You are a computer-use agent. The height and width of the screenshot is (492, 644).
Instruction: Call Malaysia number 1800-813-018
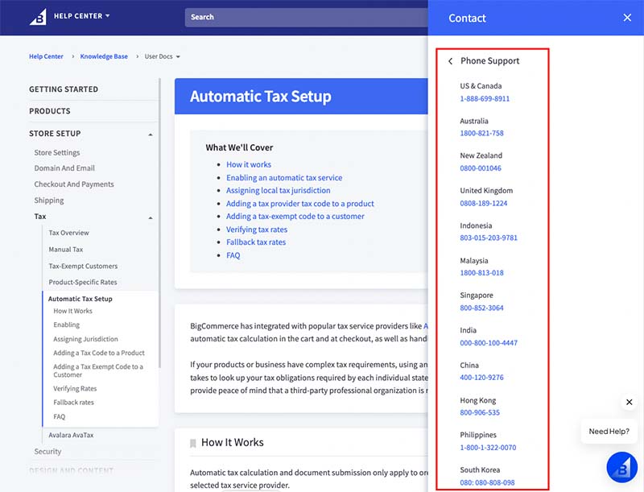pyautogui.click(x=481, y=273)
